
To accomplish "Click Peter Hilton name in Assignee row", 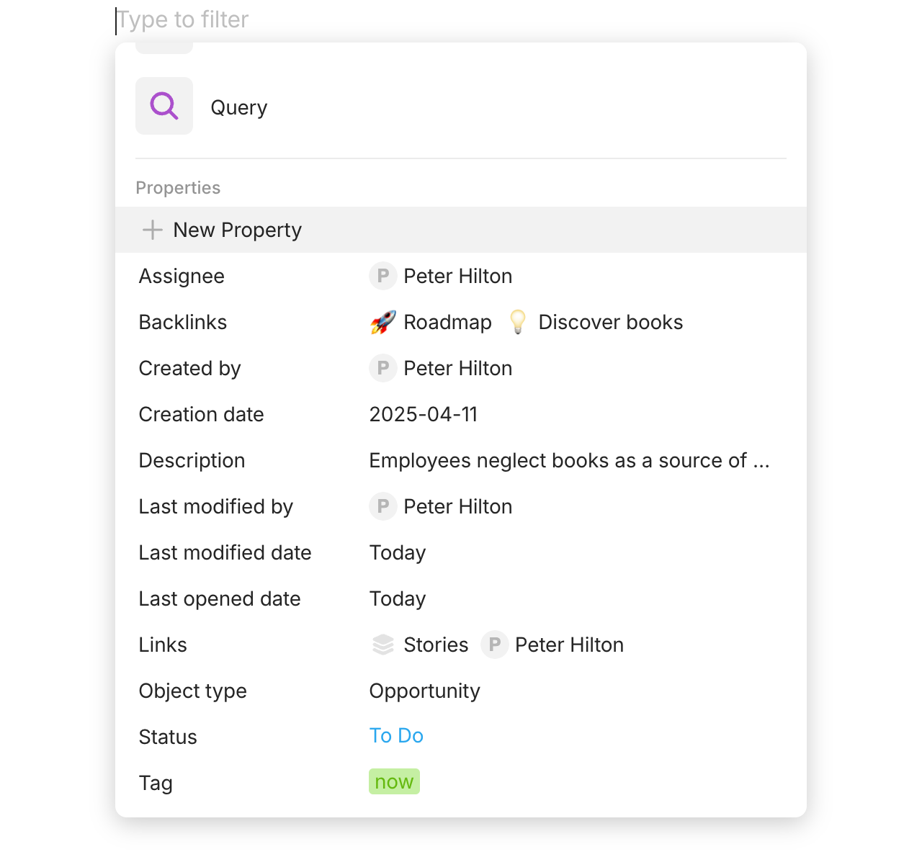I will [x=458, y=277].
